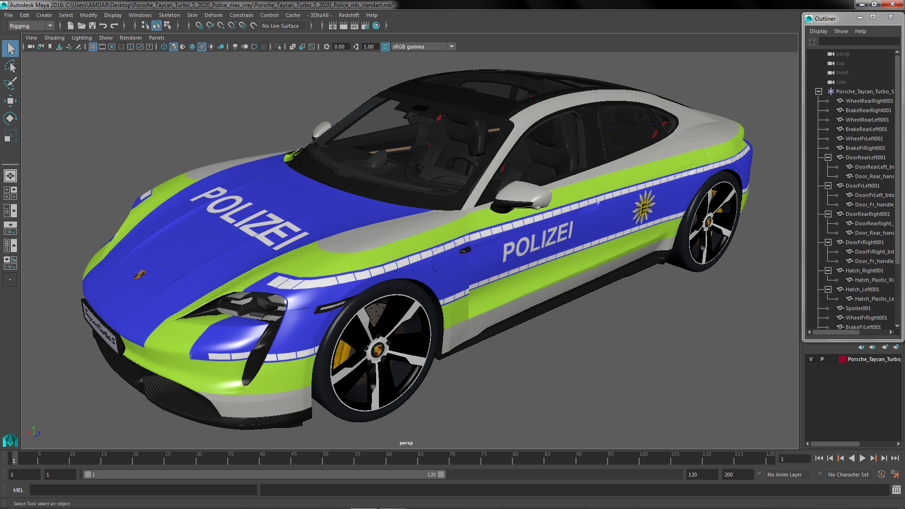Step forward one key
The width and height of the screenshot is (905, 509).
click(873, 458)
